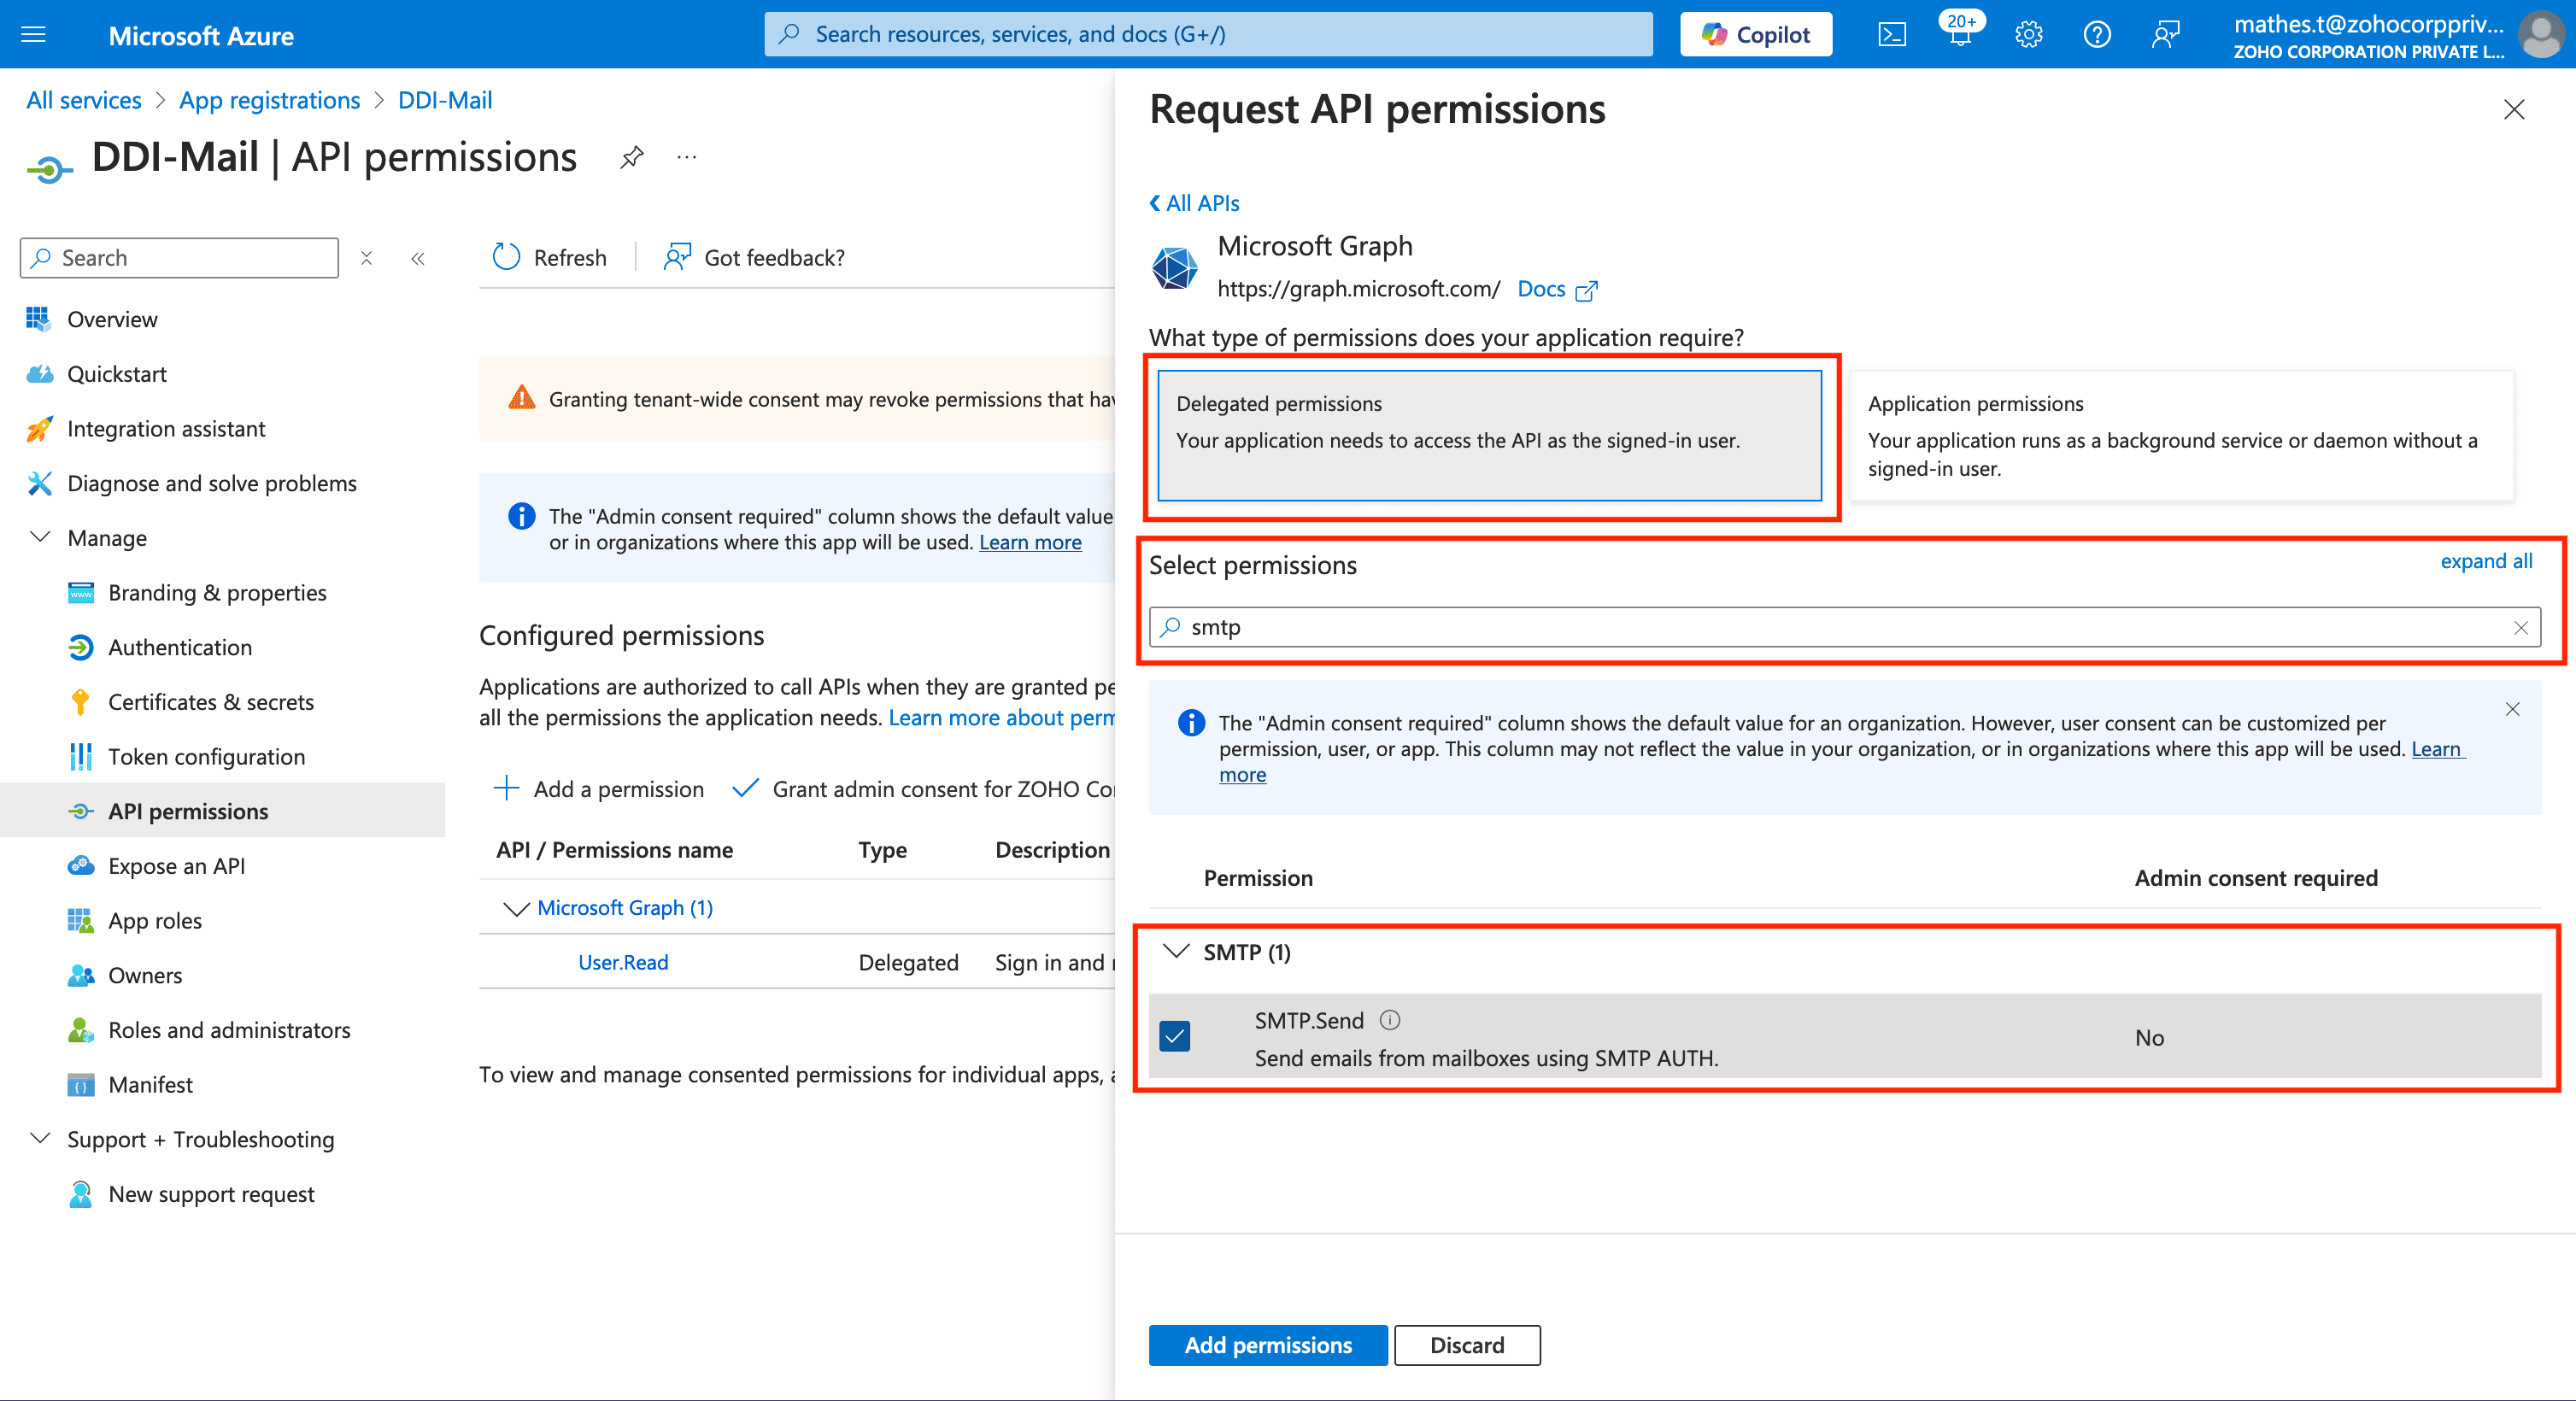Viewport: 2576px width, 1401px height.
Task: Open the Cloud Shell terminal icon
Action: click(x=1892, y=35)
